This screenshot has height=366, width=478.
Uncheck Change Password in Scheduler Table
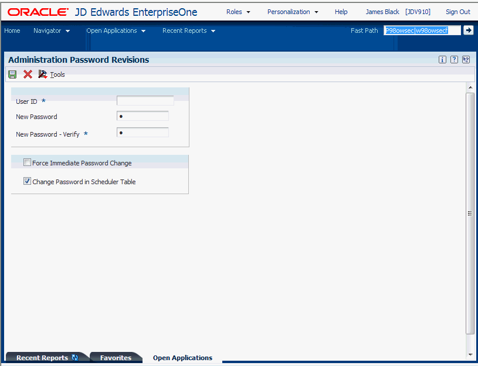[27, 181]
